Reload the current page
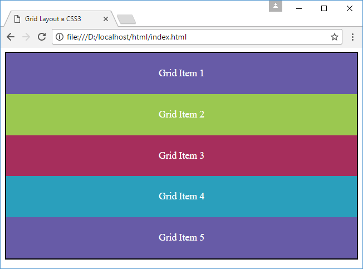The image size is (363, 269). pos(41,37)
